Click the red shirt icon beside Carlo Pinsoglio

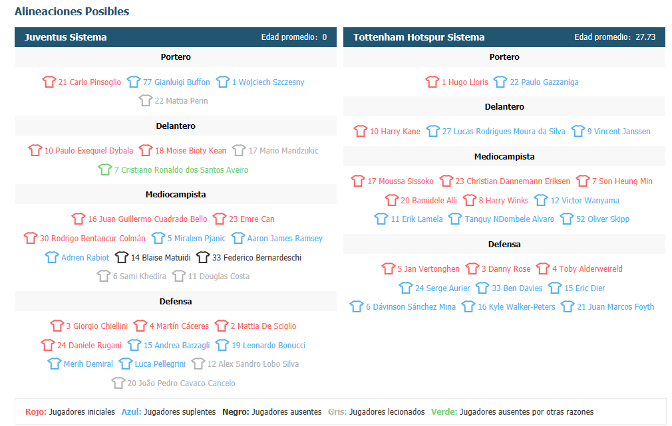pyautogui.click(x=49, y=82)
